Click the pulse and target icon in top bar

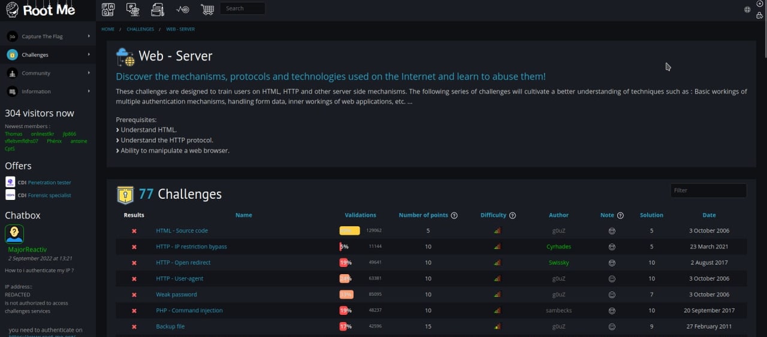point(183,9)
